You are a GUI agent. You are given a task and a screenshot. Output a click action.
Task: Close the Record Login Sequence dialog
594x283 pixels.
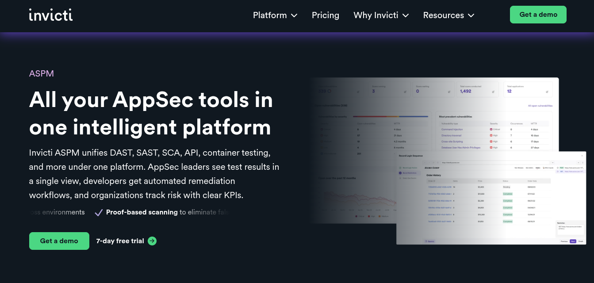coord(582,156)
